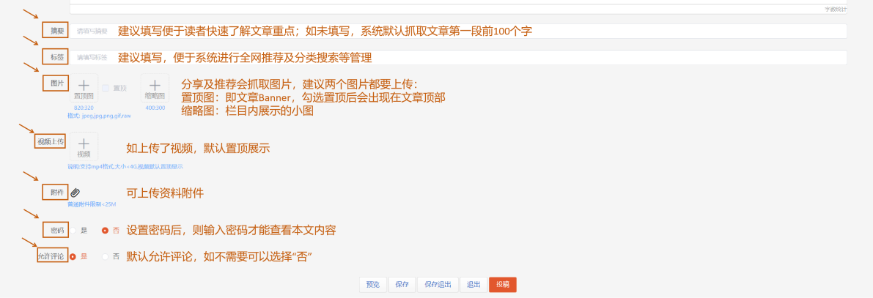Click the 摘要 input field
Screen dimensions: 873x298
(x=457, y=31)
